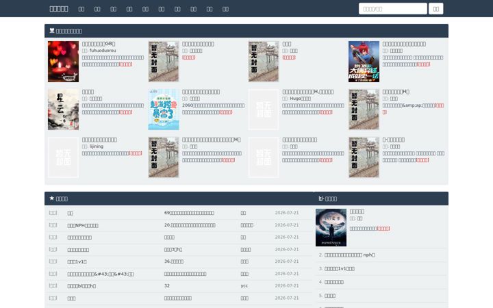Open the last navigation item in the top bar
This screenshot has width=493, height=308.
click(226, 9)
